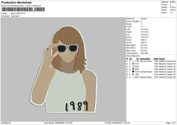Select the EndX value '0.00 in'
The width and height of the screenshot is (177, 125).
coord(144,40)
